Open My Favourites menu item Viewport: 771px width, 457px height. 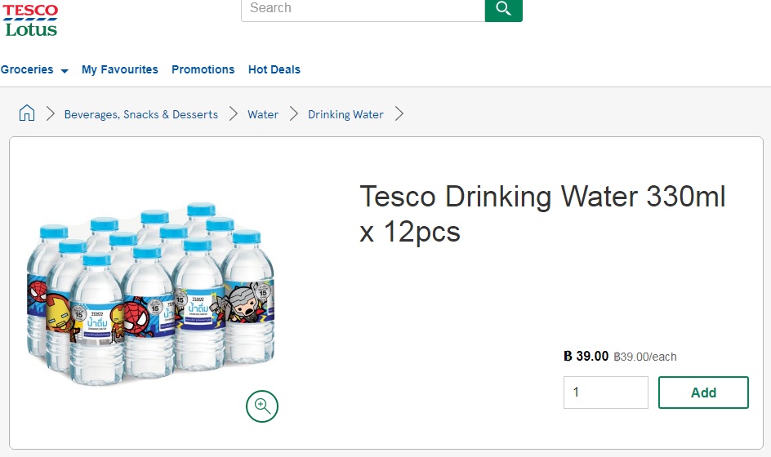coord(120,70)
